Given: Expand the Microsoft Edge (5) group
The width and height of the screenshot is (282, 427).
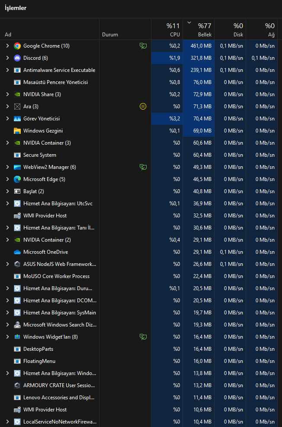Looking at the screenshot, I should click(8, 179).
